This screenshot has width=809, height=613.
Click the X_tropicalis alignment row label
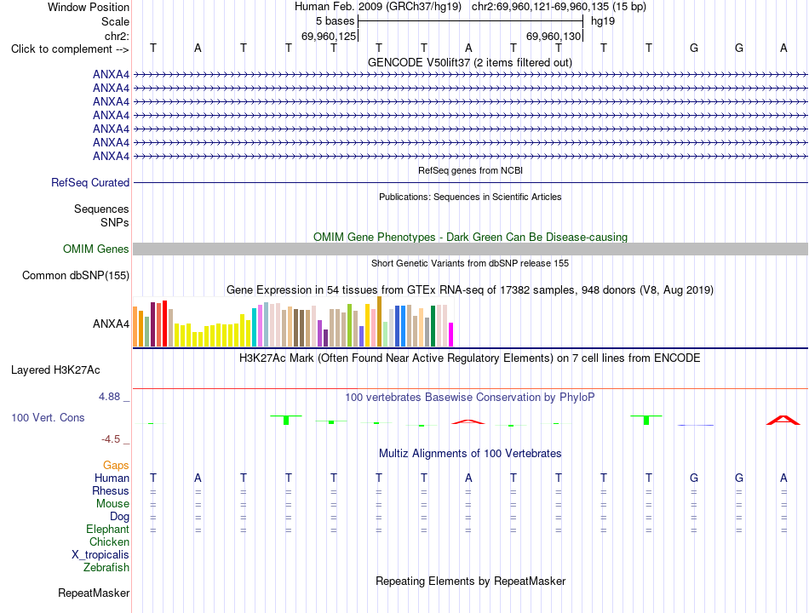point(100,555)
